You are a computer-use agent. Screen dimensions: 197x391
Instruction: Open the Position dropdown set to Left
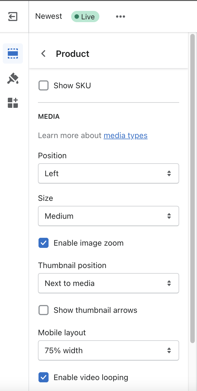point(108,174)
